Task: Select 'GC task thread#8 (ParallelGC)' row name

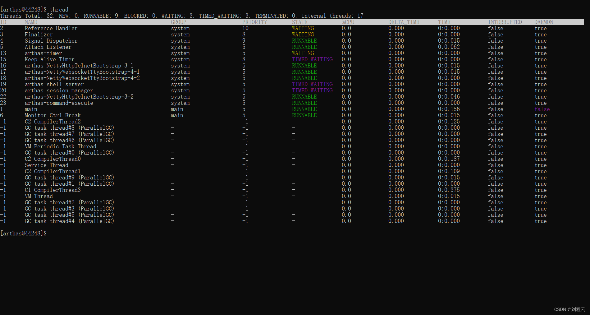Action: (70, 128)
